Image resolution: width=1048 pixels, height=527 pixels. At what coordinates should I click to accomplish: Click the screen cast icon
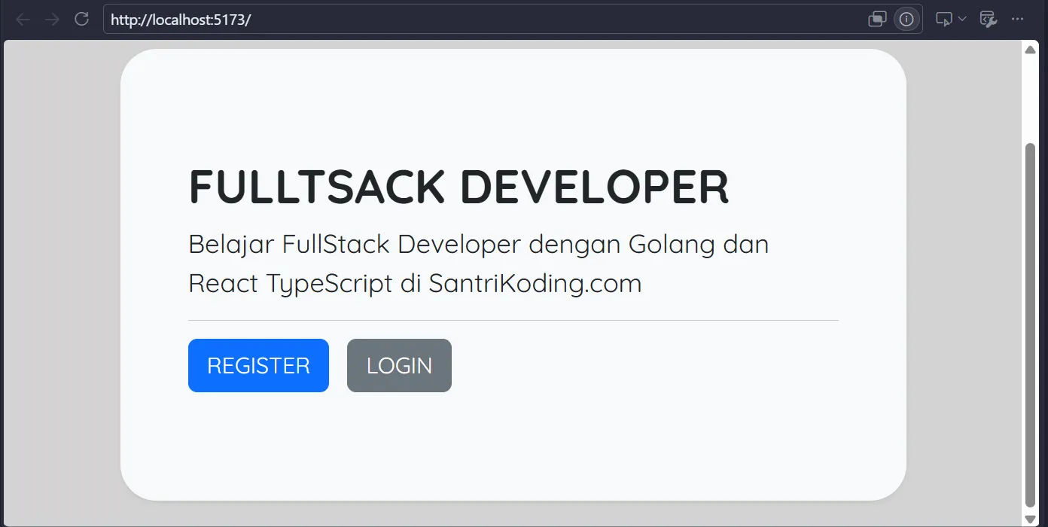click(x=944, y=20)
